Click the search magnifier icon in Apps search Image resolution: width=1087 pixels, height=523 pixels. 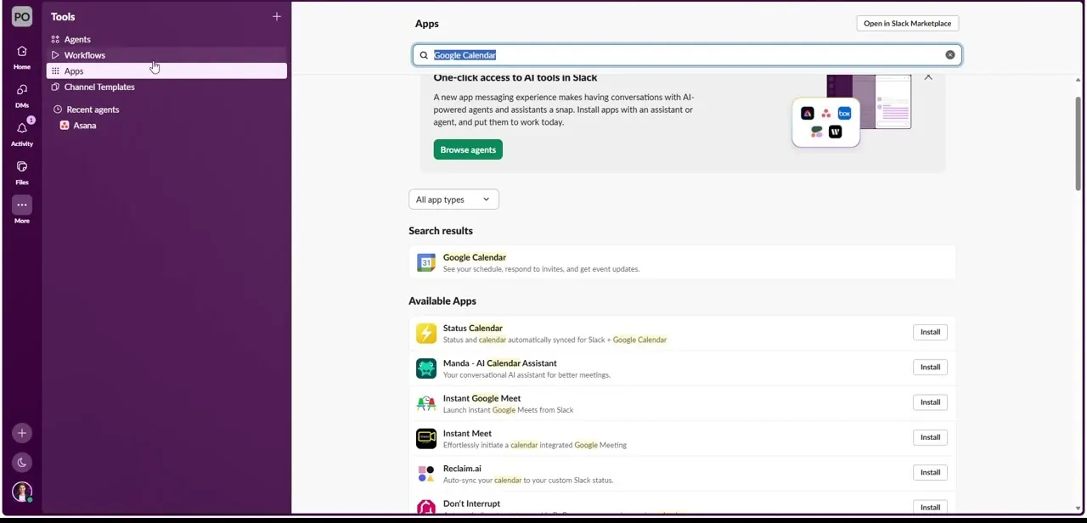coord(424,55)
